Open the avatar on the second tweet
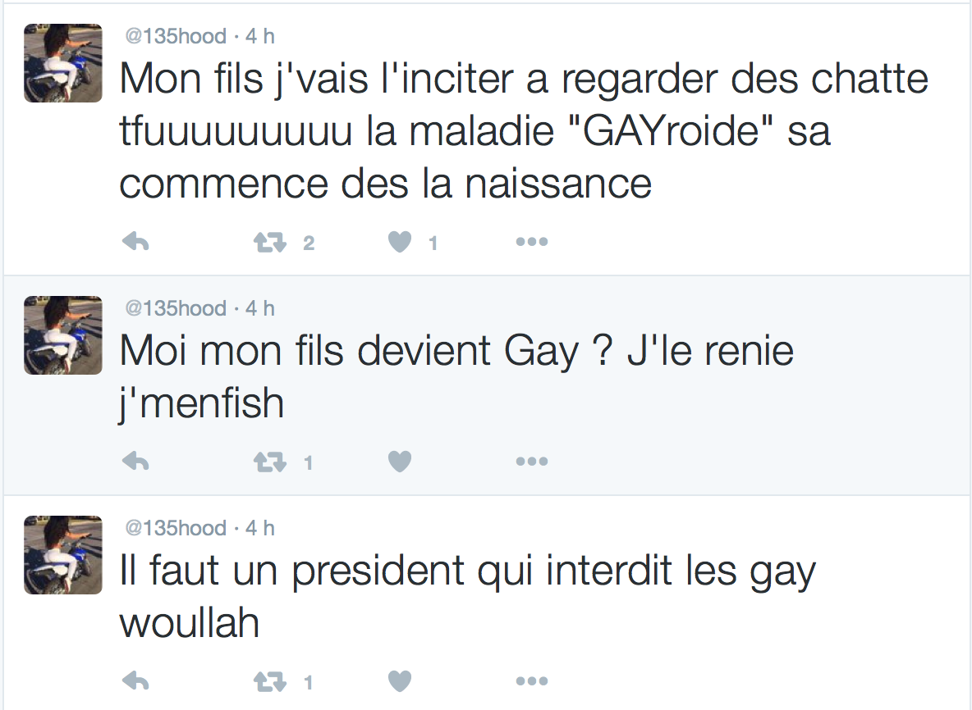Image resolution: width=972 pixels, height=710 pixels. [63, 335]
